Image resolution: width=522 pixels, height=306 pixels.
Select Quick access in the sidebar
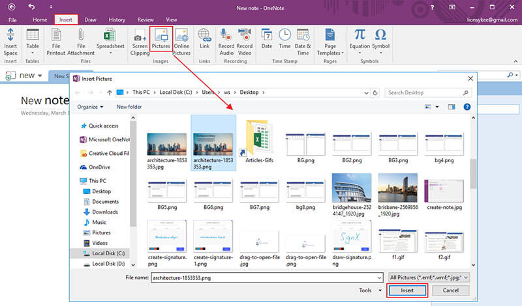pos(103,126)
